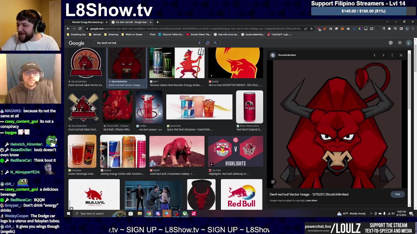Search by image with Google Lens
Viewport: 417px width, 234px height.
tap(208, 43)
